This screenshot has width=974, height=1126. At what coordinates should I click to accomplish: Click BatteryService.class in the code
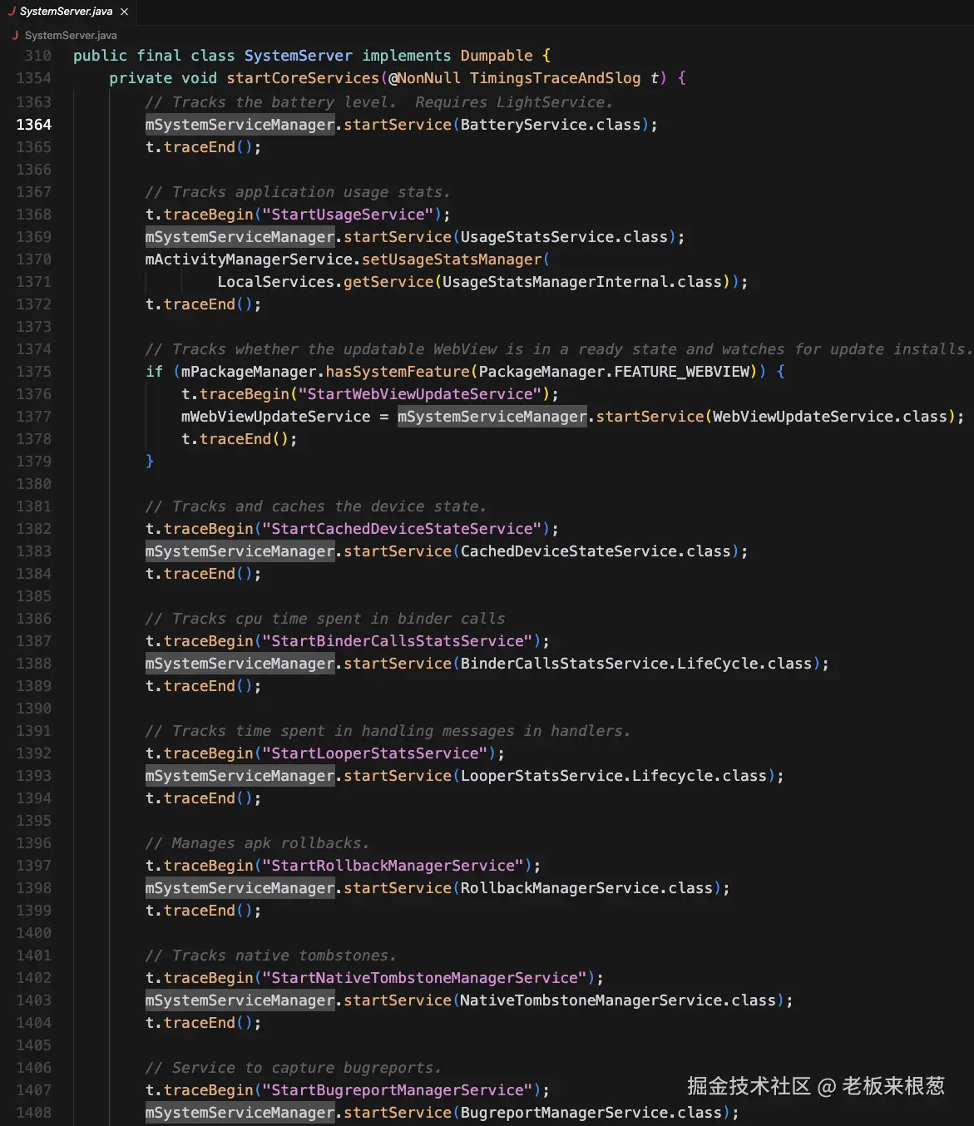(551, 125)
